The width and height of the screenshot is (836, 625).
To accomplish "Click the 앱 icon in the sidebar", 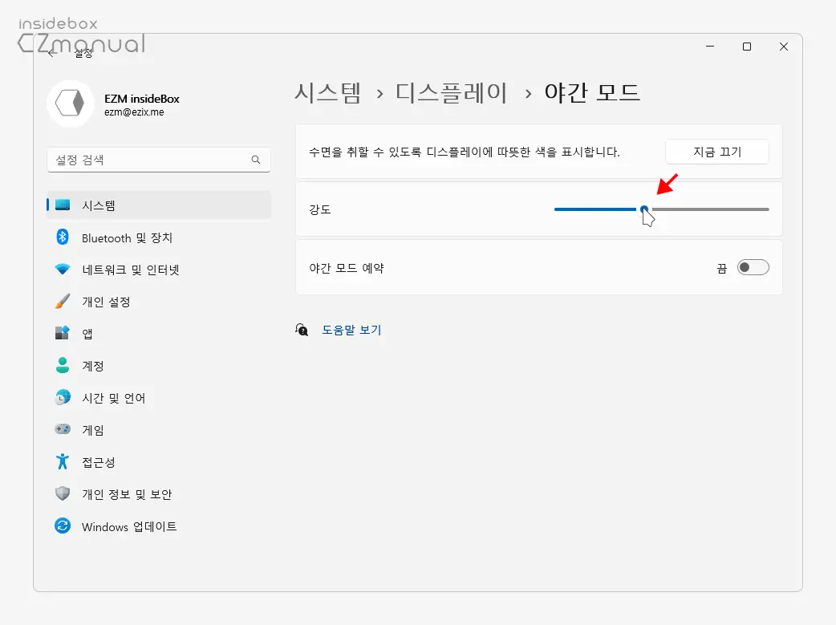I will coord(63,334).
